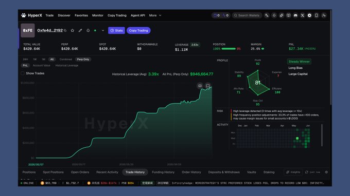This screenshot has height=196, width=350.
Task: Select Account Value chart type
Action: click(42, 65)
